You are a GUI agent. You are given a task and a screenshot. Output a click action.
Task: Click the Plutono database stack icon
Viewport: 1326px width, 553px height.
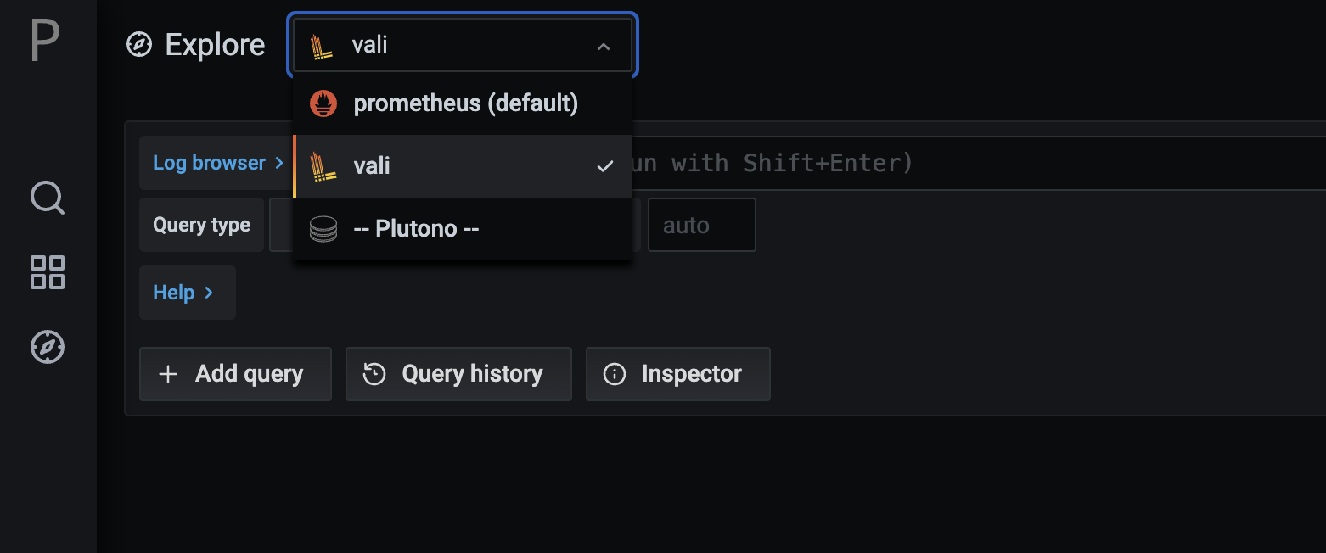[323, 229]
